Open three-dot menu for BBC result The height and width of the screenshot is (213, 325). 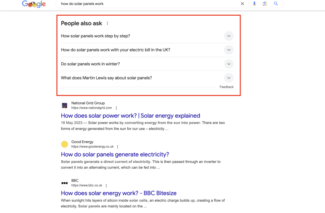tap(106, 186)
